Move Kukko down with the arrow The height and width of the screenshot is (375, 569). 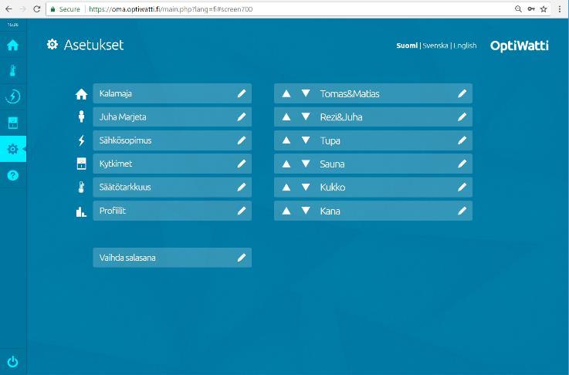click(306, 187)
